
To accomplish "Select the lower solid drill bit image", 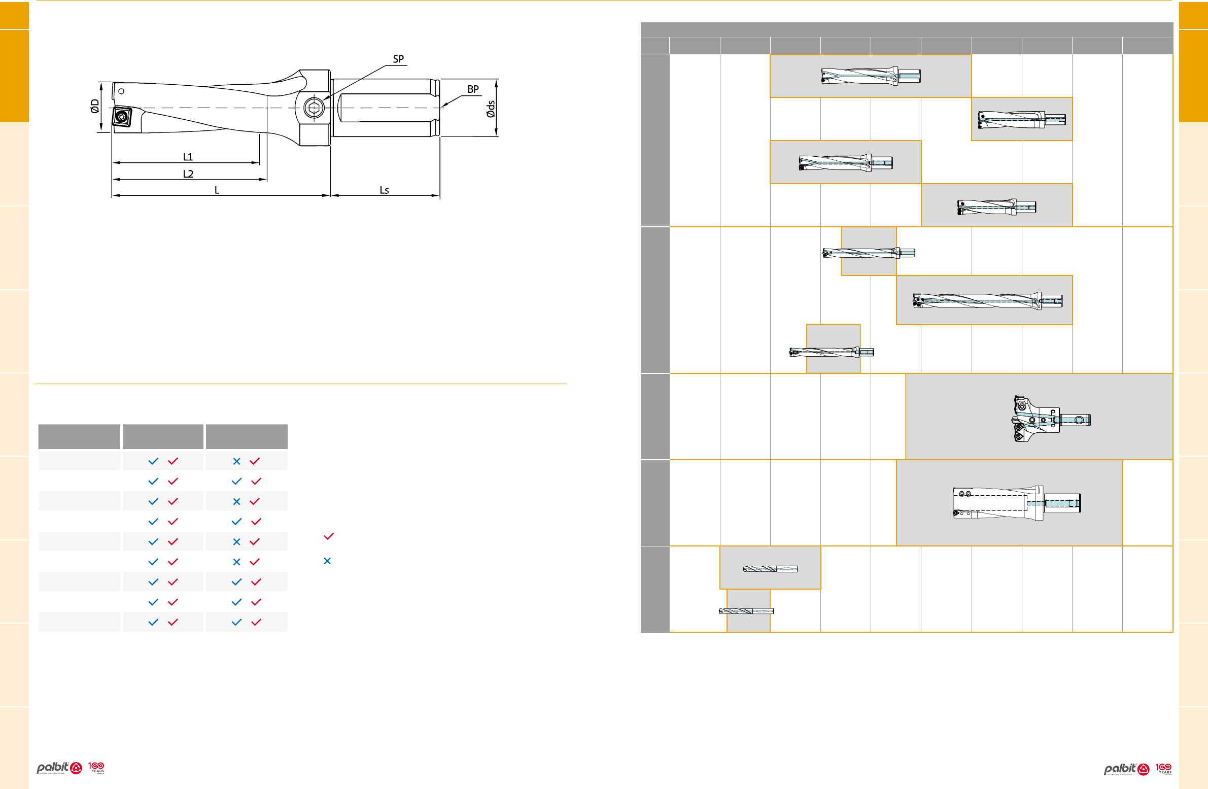I will [x=746, y=611].
